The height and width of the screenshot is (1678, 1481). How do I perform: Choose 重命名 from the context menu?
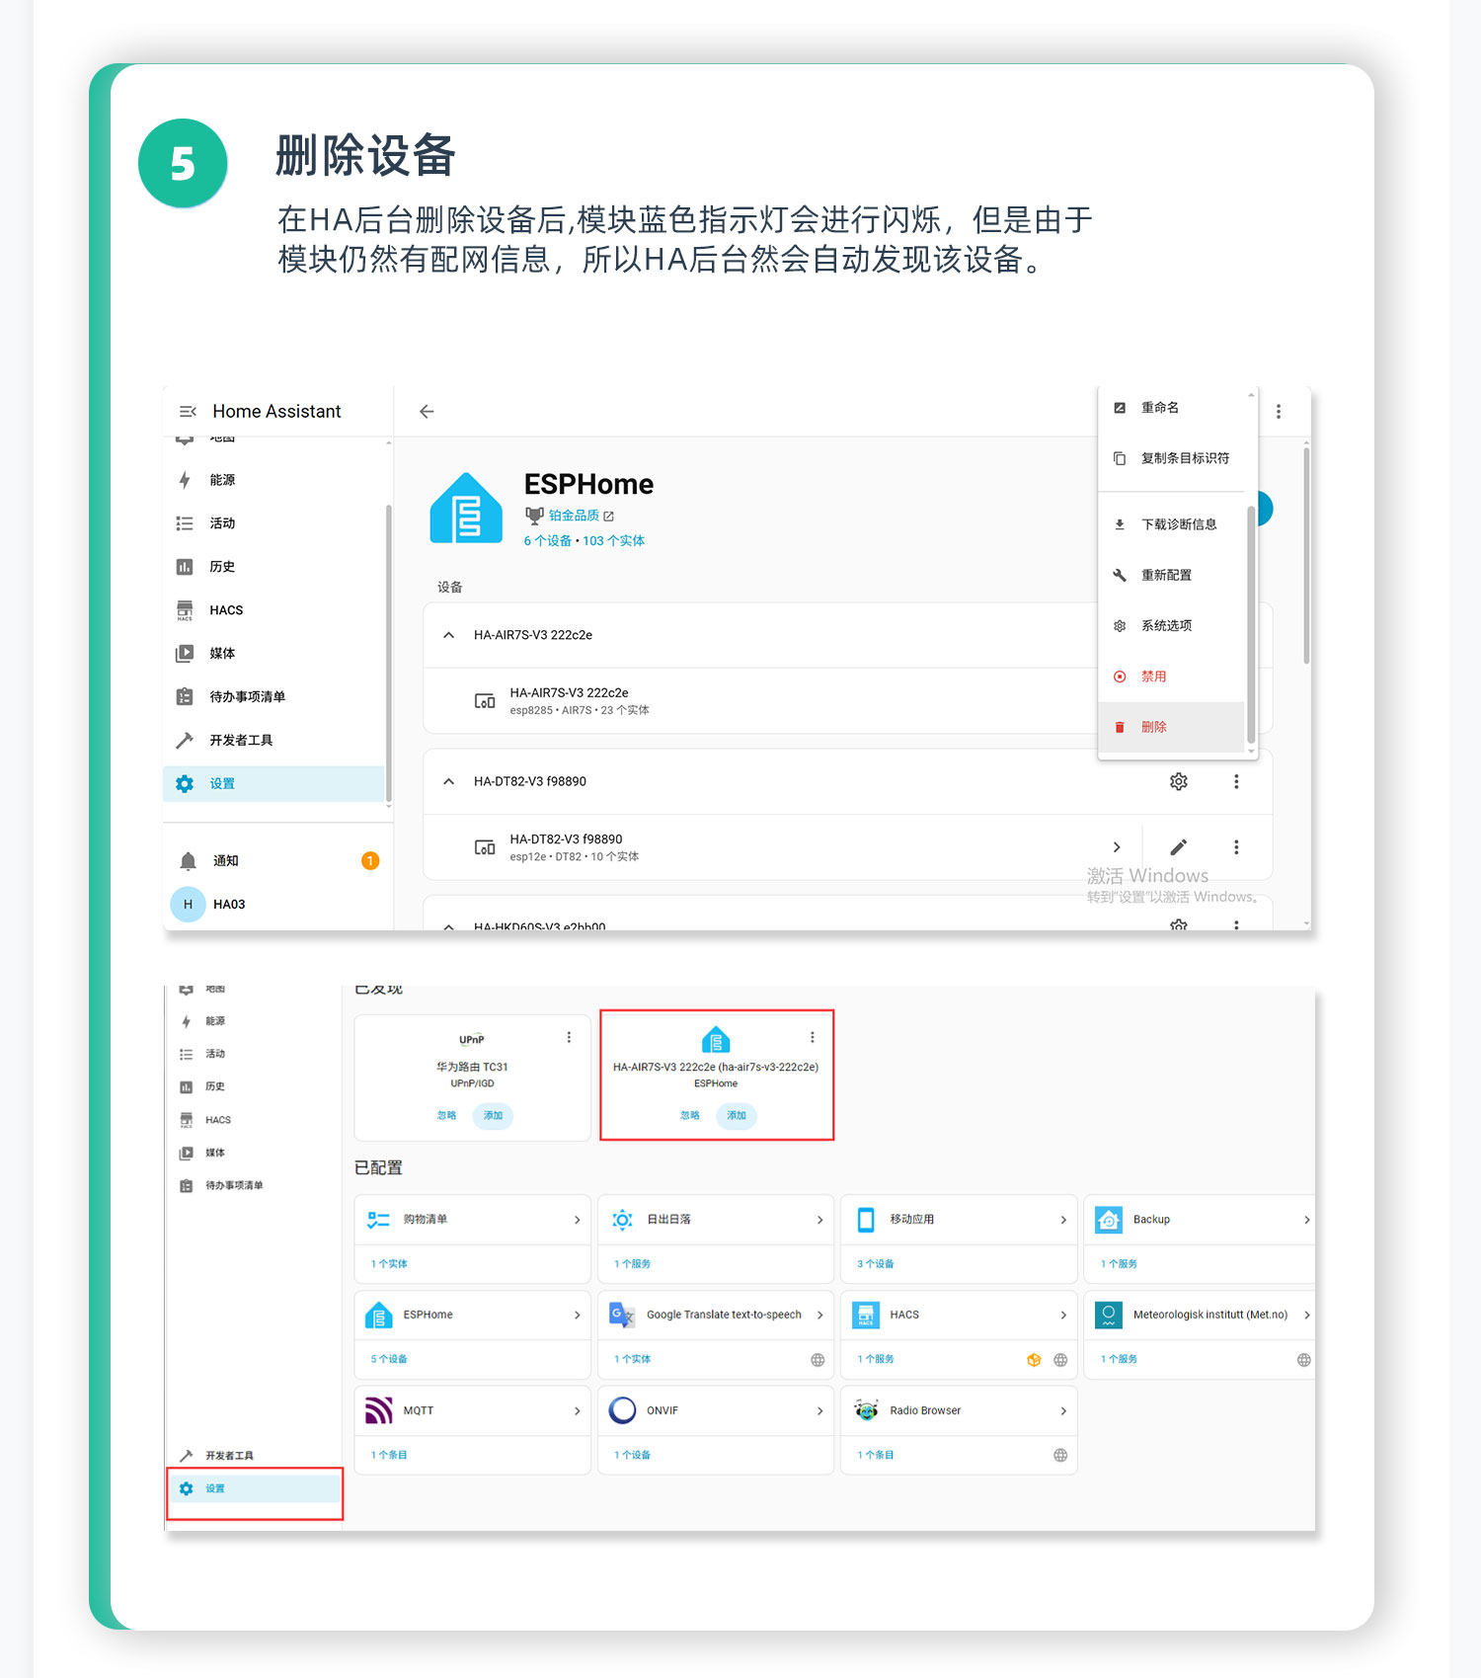coord(1172,408)
